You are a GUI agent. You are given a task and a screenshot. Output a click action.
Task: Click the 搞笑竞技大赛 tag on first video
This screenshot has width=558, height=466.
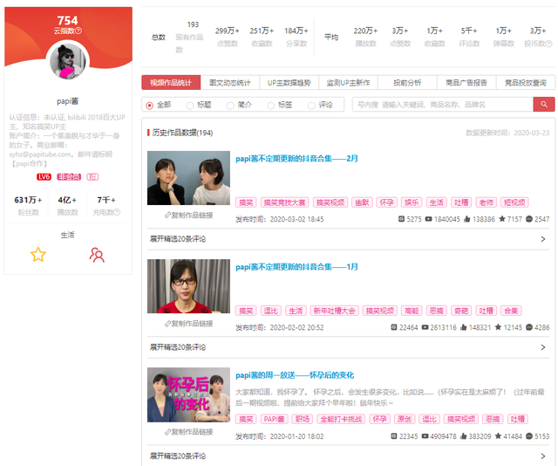pos(284,202)
